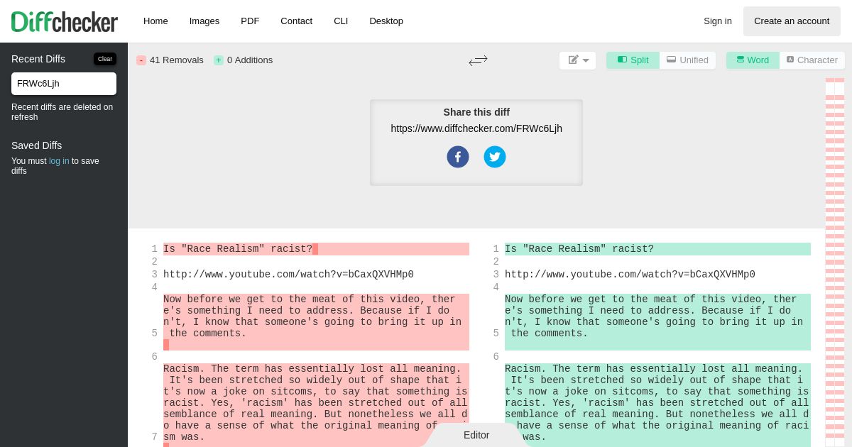Switch to Split view
Screen dimensions: 852x447
(x=633, y=60)
